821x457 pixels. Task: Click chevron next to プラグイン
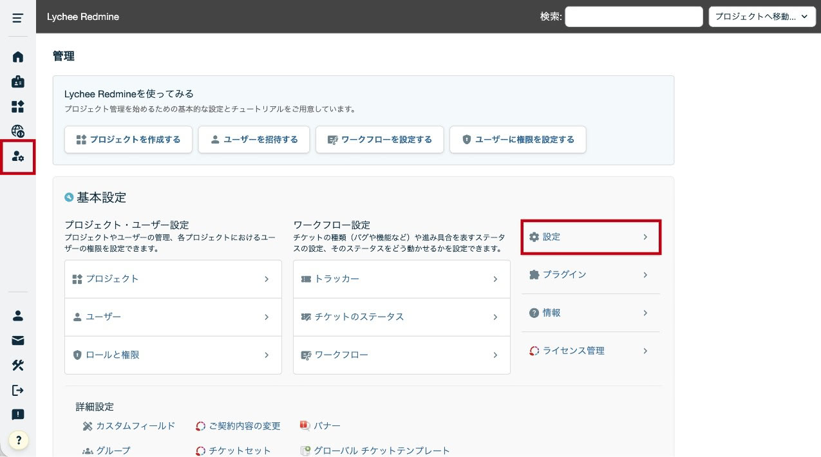click(645, 275)
